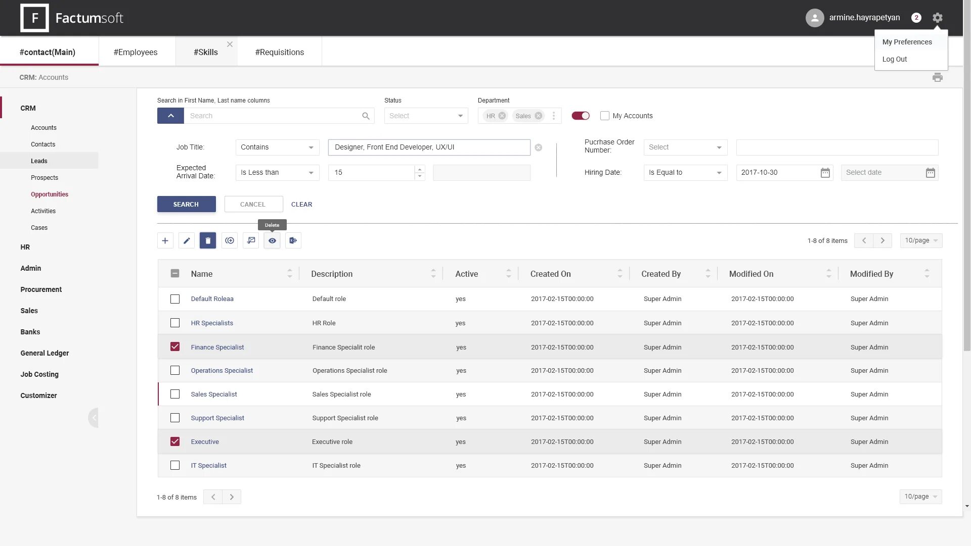Select Log Out from user menu
Viewport: 971px width, 546px height.
click(894, 59)
